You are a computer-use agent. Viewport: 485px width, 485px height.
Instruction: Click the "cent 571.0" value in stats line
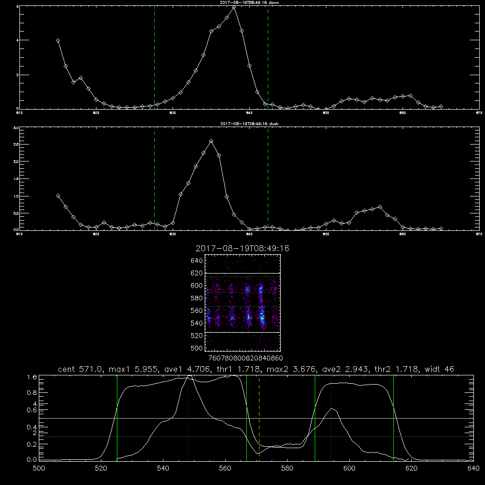point(80,369)
